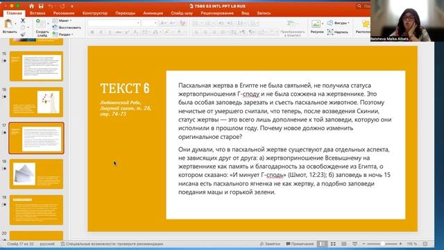Click the Clear Formatting eraser icon
Viewport: 444px width, 250px height.
tap(183, 23)
